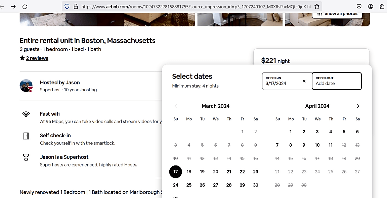Image resolution: width=387 pixels, height=198 pixels.
Task: Go to previous month chevron
Action: click(176, 106)
